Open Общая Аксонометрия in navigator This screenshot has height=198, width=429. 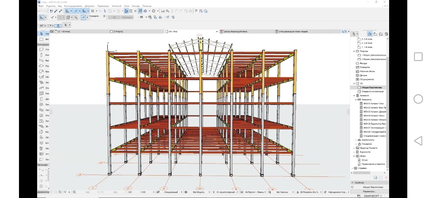click(372, 92)
